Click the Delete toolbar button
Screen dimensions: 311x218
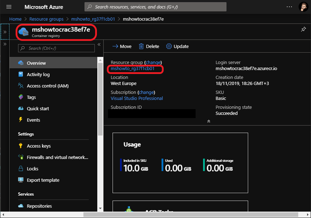click(149, 47)
